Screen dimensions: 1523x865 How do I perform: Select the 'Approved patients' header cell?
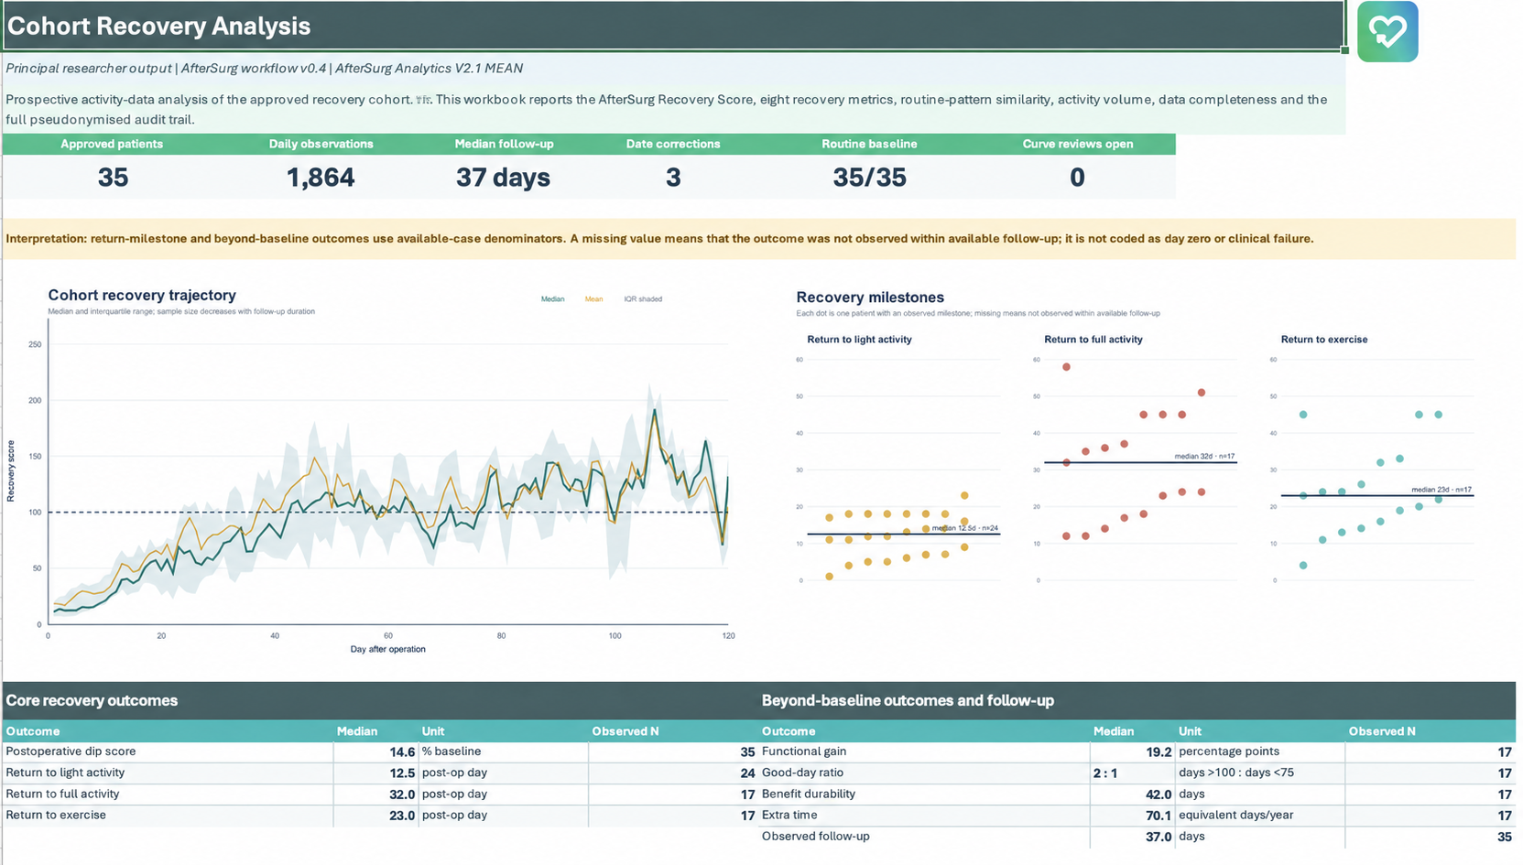click(x=112, y=144)
